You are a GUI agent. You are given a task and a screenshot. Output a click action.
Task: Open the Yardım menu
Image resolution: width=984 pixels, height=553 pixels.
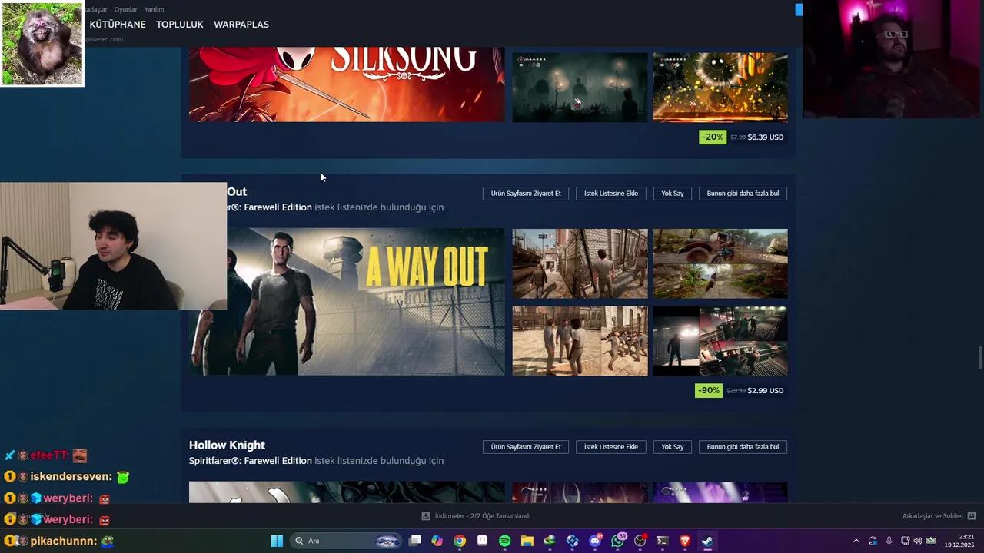tap(154, 9)
